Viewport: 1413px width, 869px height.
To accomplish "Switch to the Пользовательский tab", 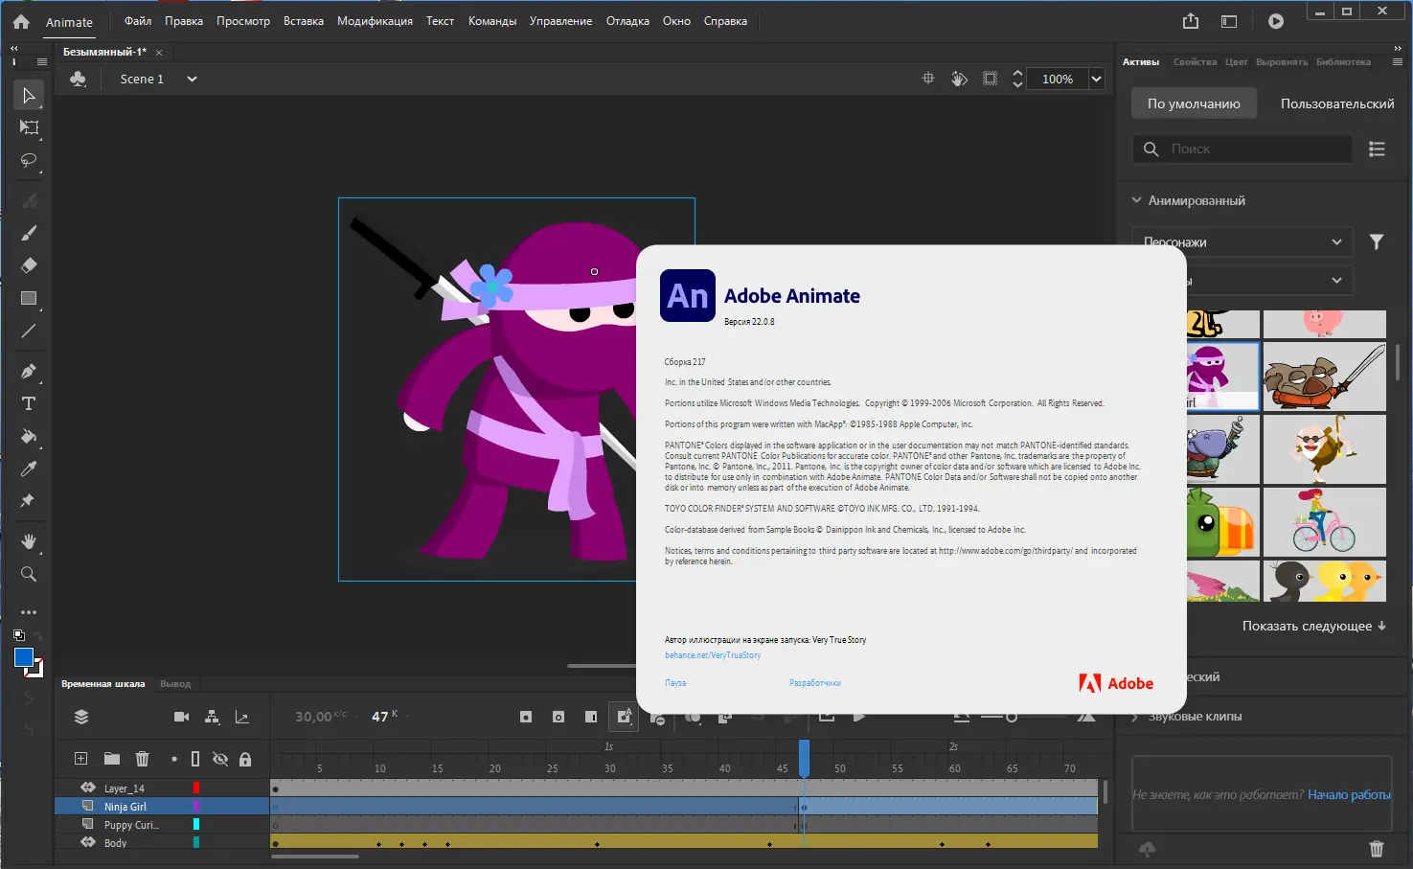I will coord(1336,103).
